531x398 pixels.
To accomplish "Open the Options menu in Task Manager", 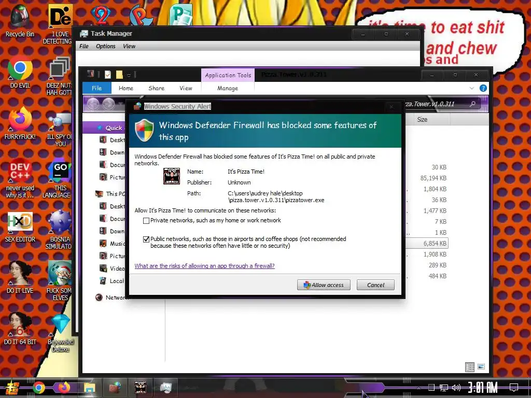I will pos(106,46).
